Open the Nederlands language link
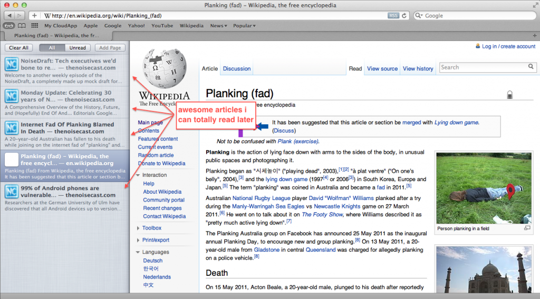The image size is (540, 299). [157, 277]
